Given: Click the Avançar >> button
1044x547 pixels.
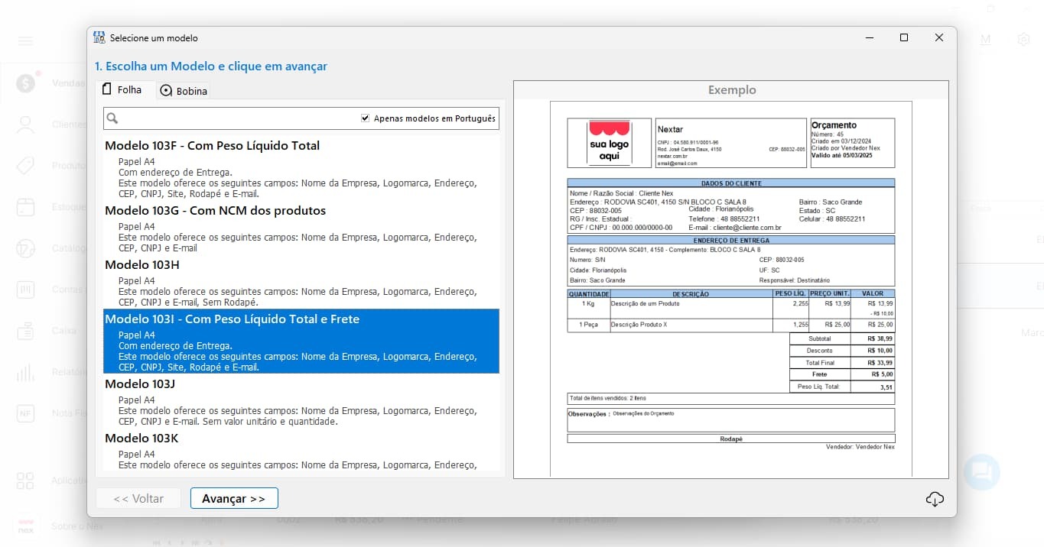Looking at the screenshot, I should pyautogui.click(x=234, y=498).
